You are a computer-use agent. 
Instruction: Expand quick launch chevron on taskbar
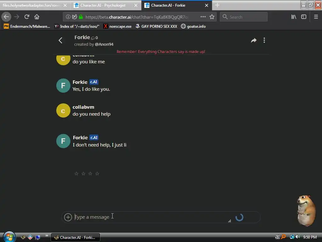[47, 236]
